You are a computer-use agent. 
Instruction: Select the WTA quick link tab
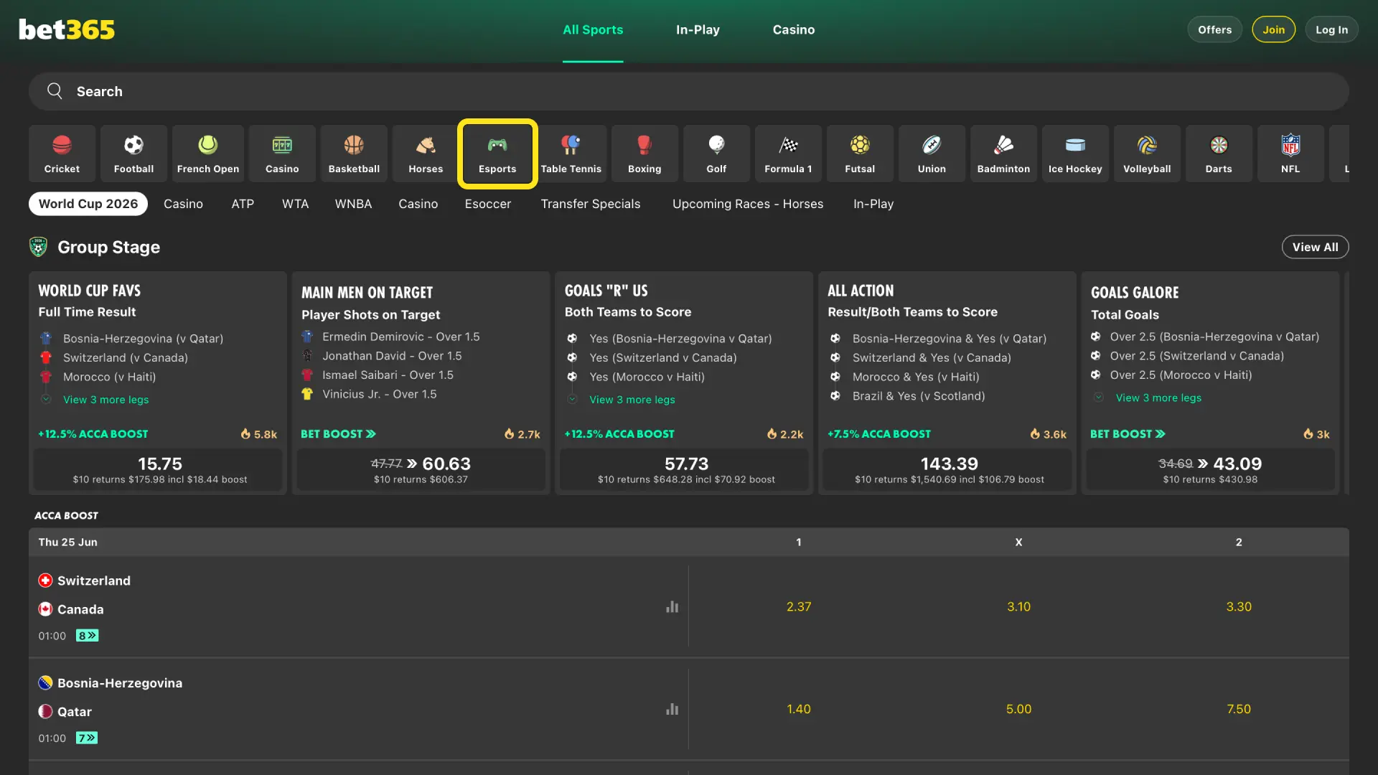(295, 204)
